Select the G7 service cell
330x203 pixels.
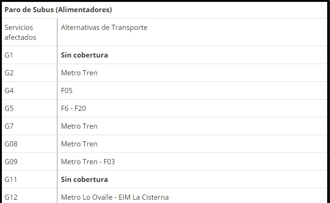click(x=9, y=126)
